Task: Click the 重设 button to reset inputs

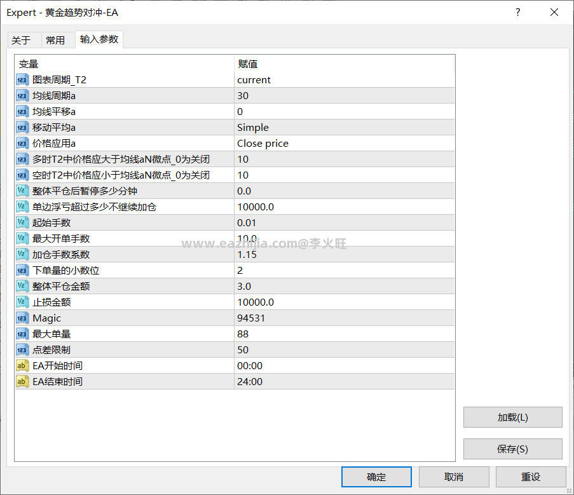Action: pos(531,477)
